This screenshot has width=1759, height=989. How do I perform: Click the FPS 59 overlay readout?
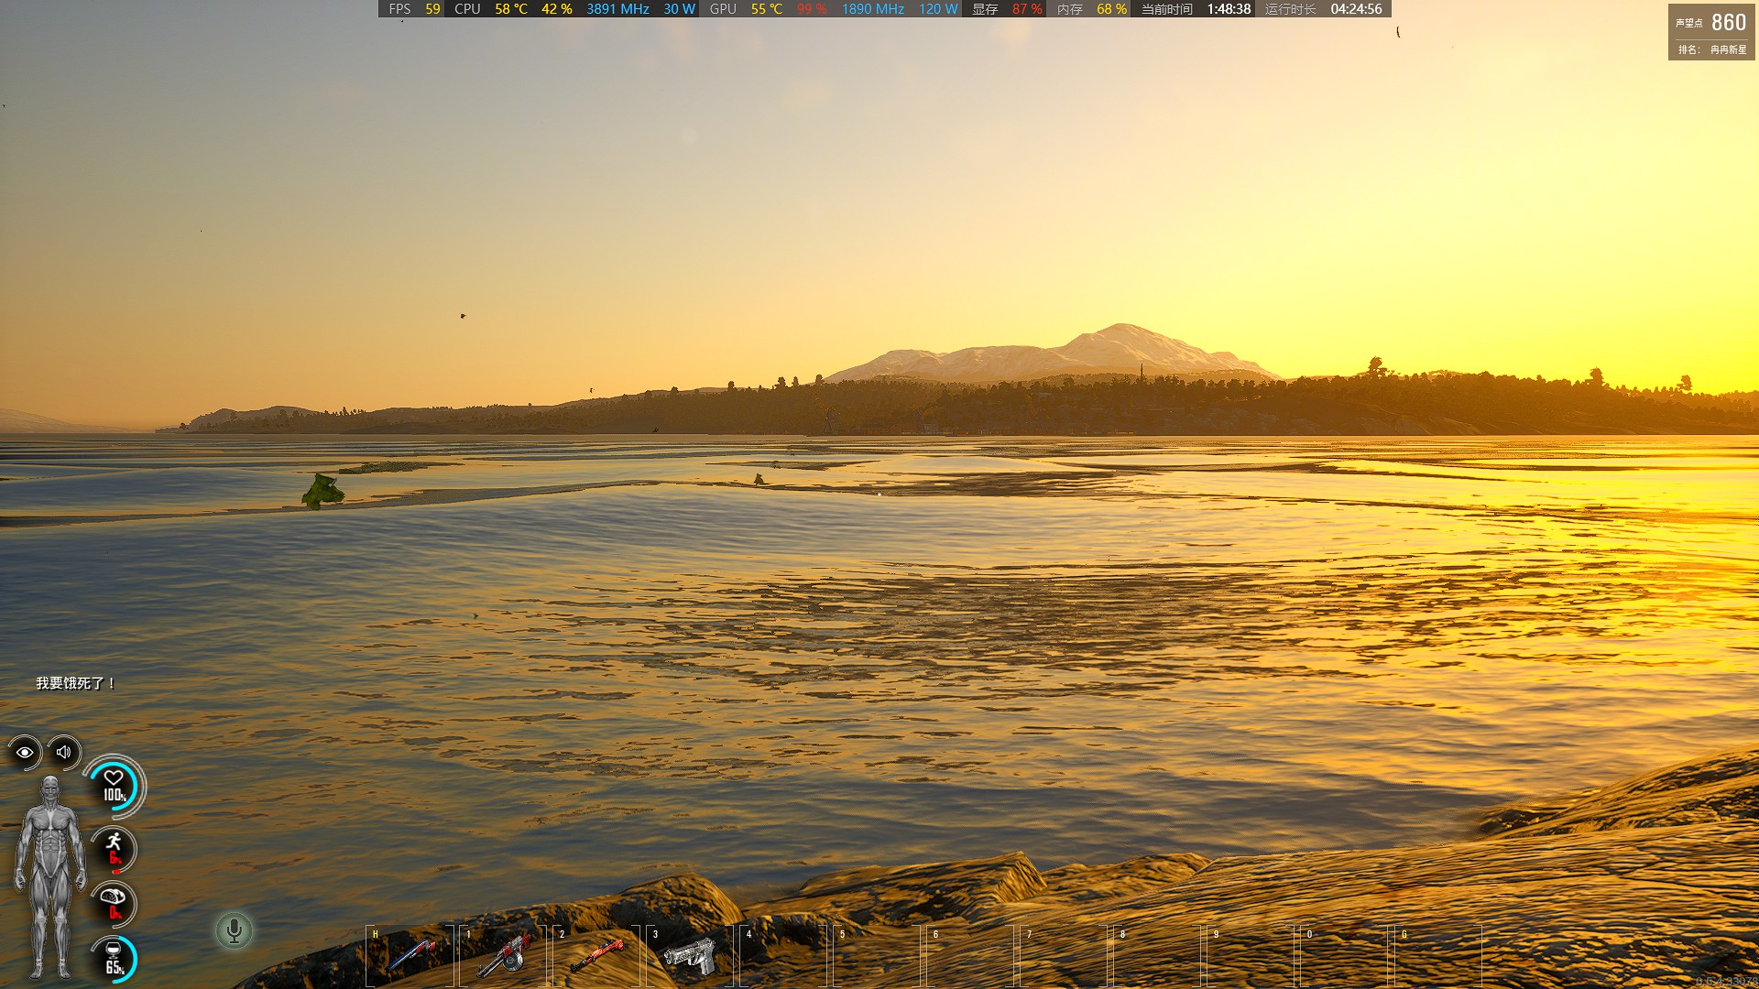tap(414, 9)
